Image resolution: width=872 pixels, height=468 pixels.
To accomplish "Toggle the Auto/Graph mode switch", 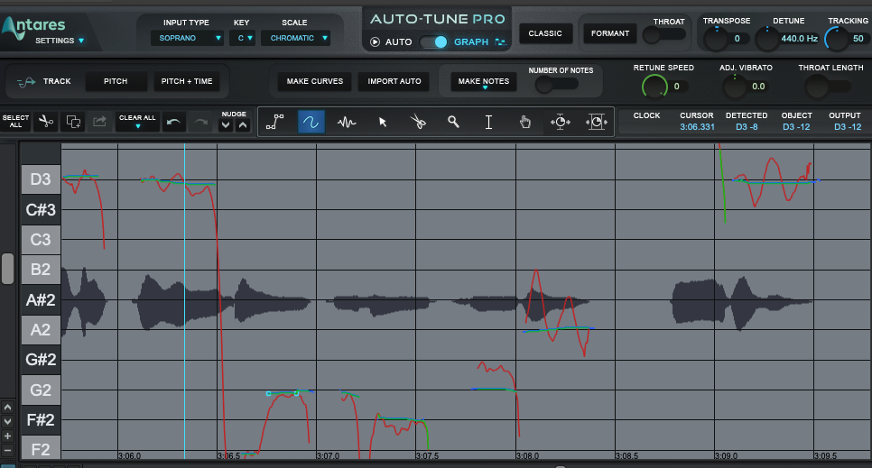I will point(434,41).
